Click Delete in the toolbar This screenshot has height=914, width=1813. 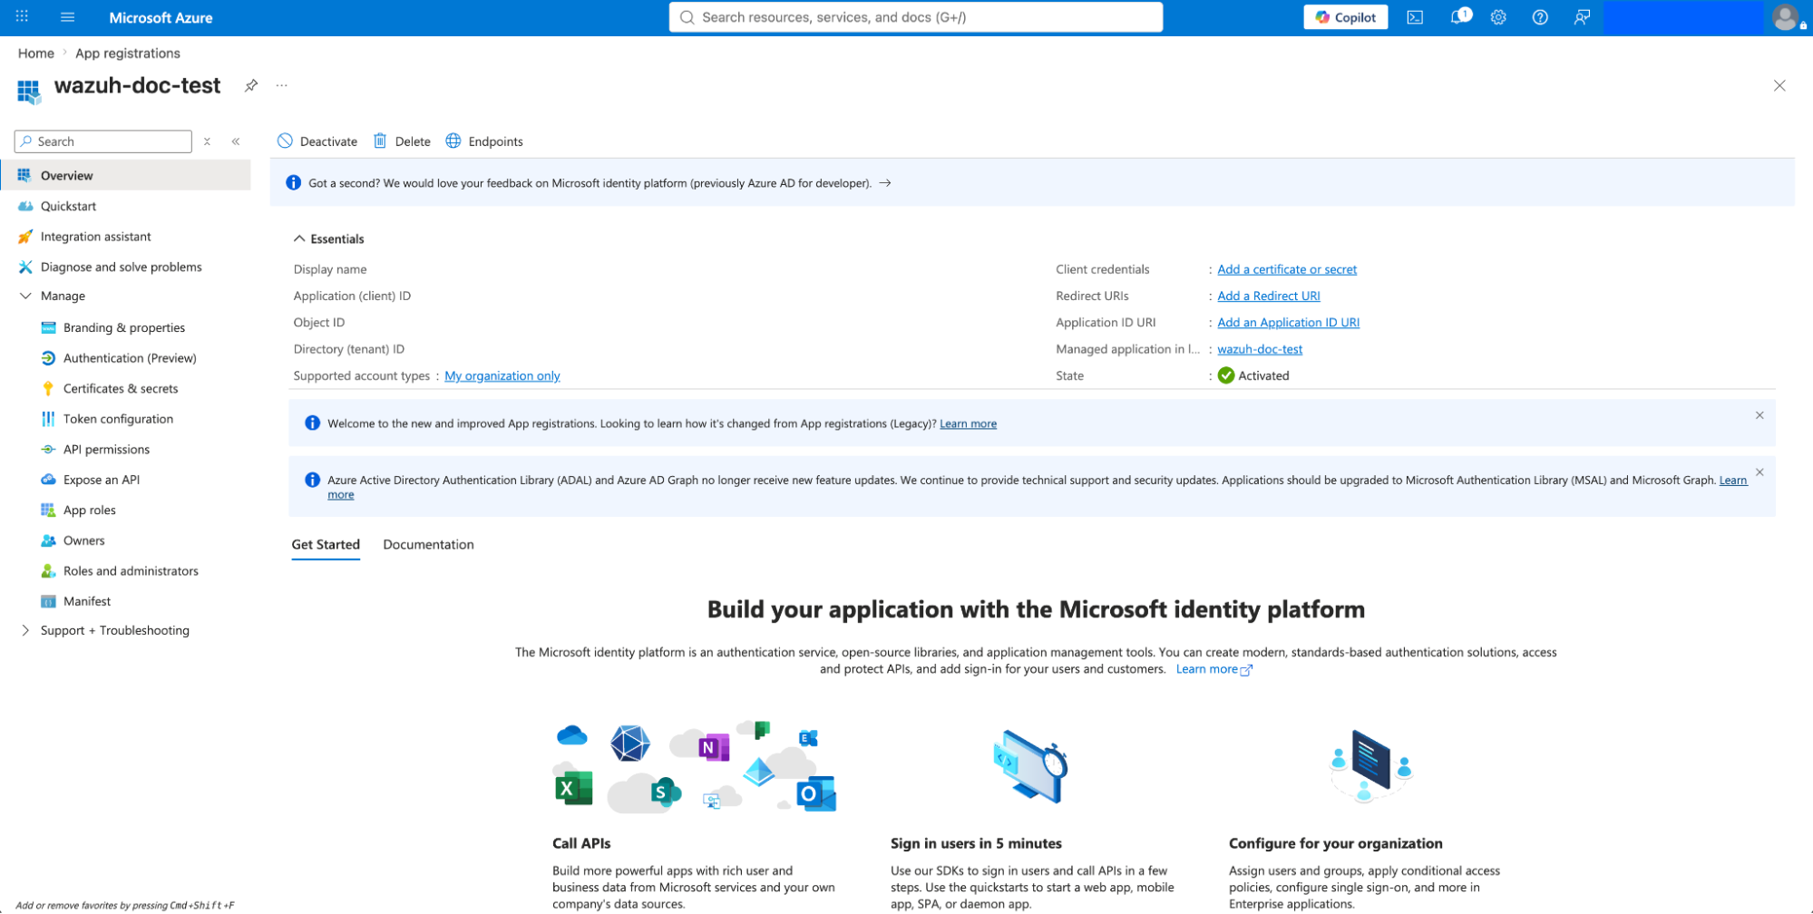pyautogui.click(x=402, y=141)
